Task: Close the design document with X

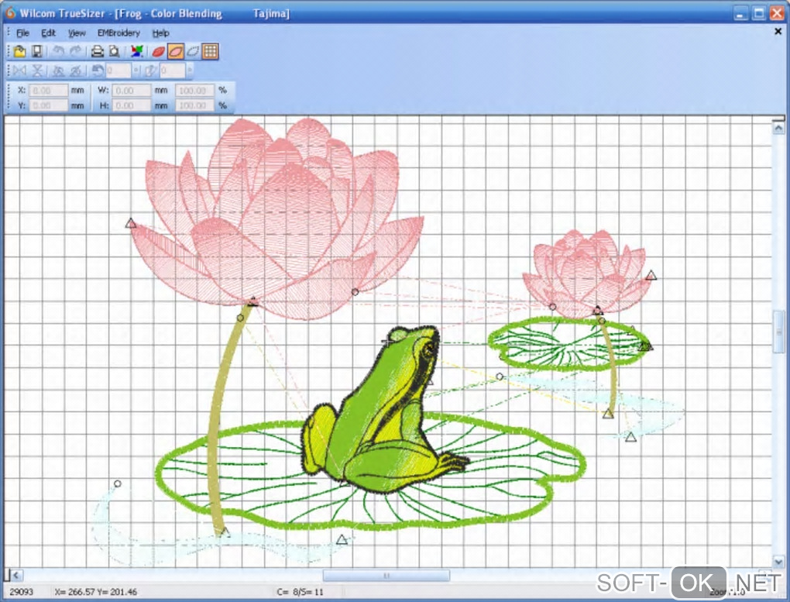Action: point(778,31)
